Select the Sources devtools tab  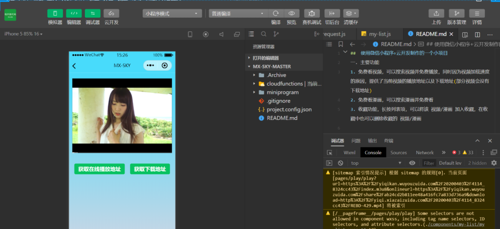pos(399,153)
